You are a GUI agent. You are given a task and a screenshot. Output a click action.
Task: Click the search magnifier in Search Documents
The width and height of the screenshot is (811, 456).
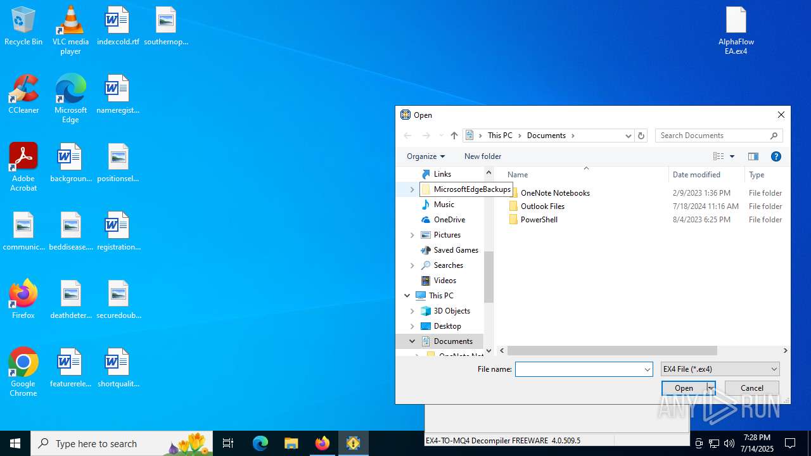(x=774, y=136)
